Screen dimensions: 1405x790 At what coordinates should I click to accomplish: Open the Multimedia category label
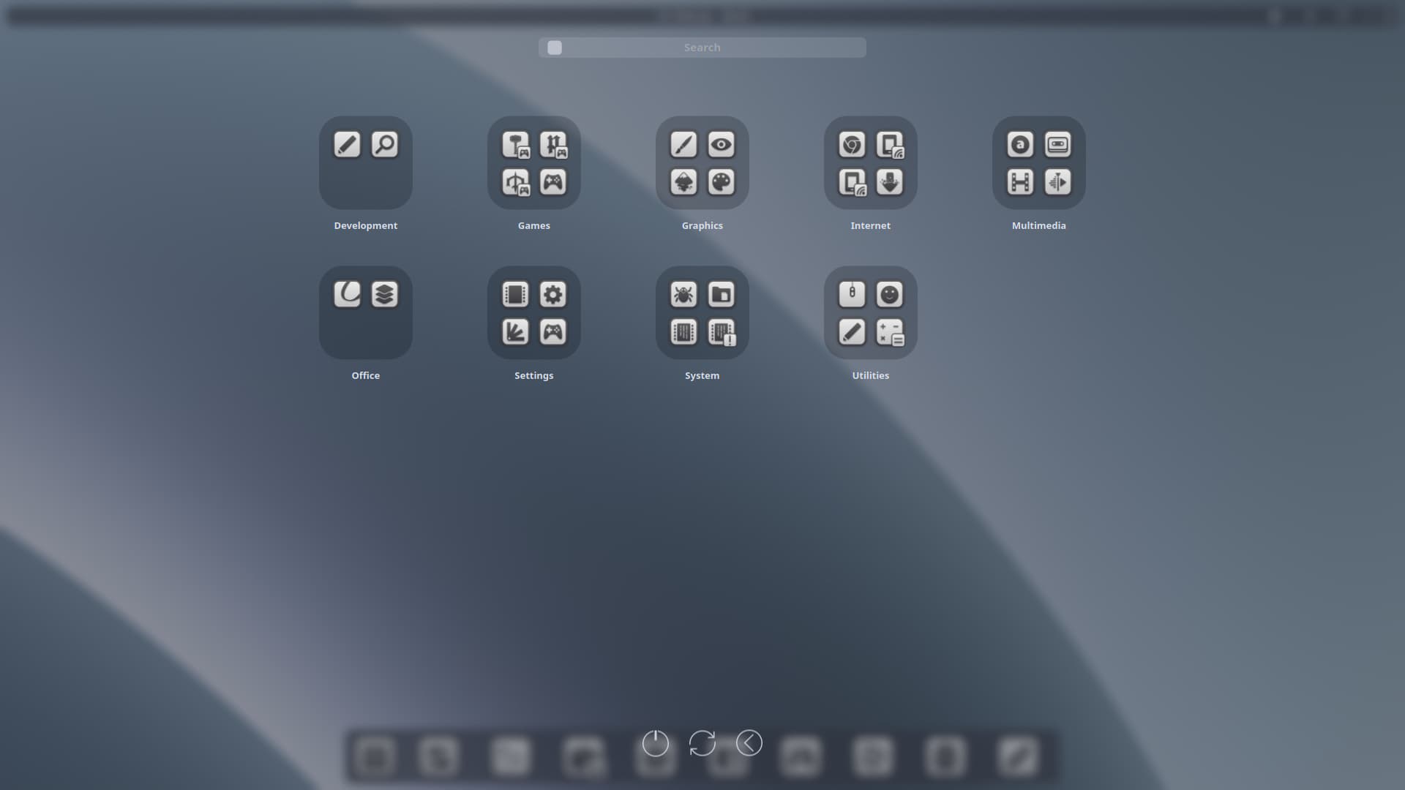click(x=1039, y=225)
